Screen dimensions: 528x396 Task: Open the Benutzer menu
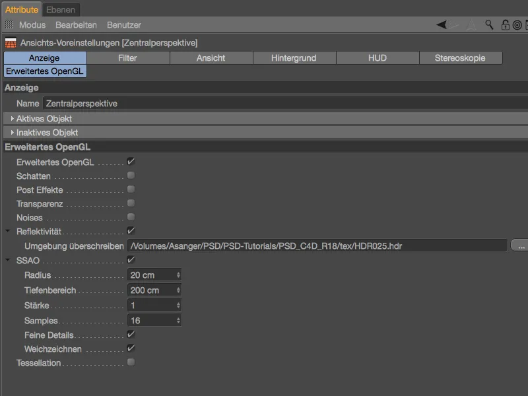pyautogui.click(x=124, y=25)
